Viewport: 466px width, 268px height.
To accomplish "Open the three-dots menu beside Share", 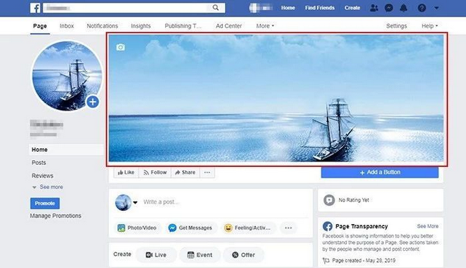I will click(207, 172).
